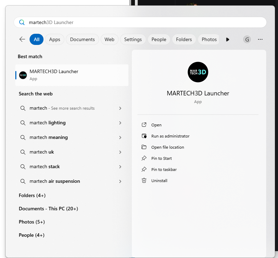Go back using the left arrow icon
The image size is (278, 258).
(x=22, y=39)
